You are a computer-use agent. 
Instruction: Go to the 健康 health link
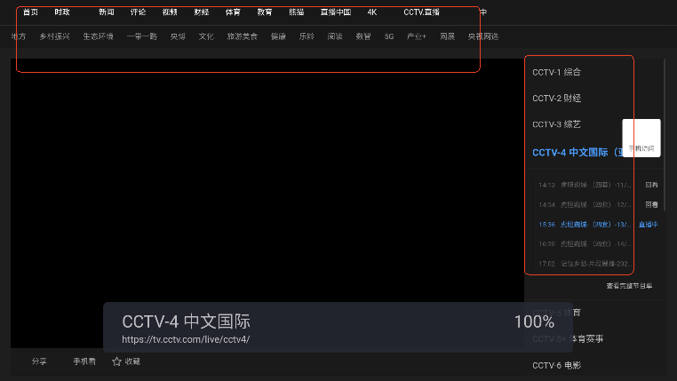[278, 36]
